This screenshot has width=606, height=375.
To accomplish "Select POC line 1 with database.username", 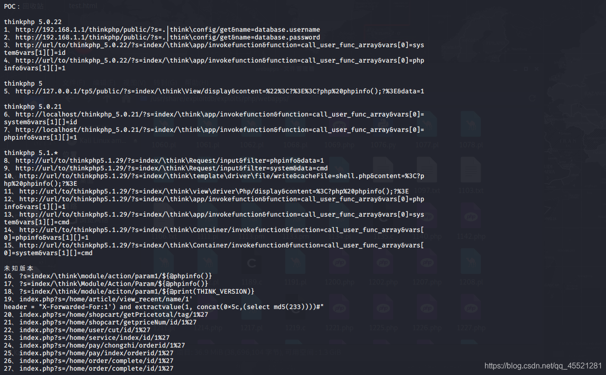I will click(x=162, y=29).
